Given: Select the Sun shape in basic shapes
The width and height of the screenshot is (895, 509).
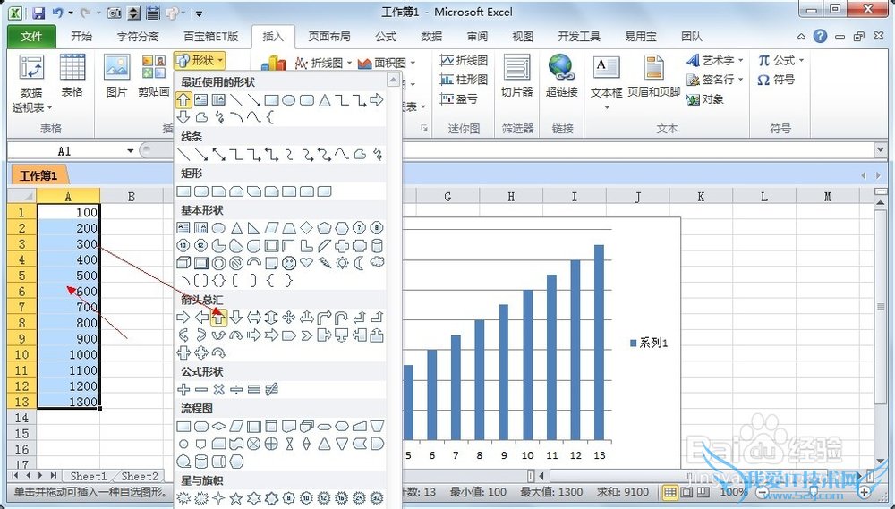Looking at the screenshot, I should pos(342,263).
